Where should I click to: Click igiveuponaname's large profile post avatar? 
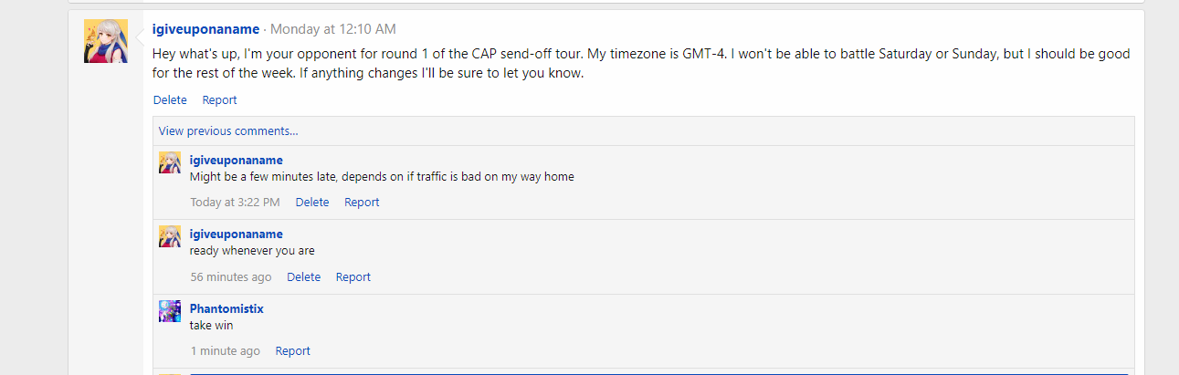[x=106, y=41]
